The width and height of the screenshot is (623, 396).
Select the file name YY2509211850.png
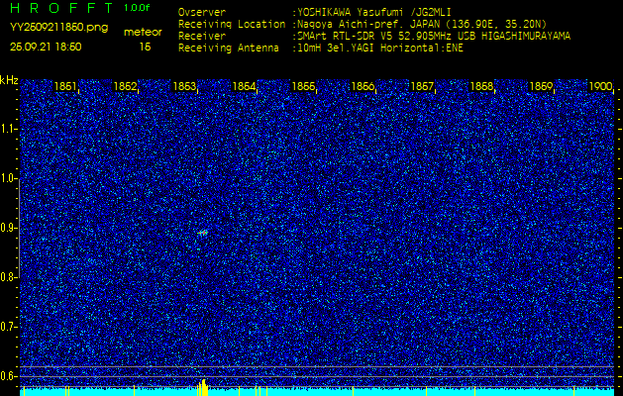(x=58, y=28)
